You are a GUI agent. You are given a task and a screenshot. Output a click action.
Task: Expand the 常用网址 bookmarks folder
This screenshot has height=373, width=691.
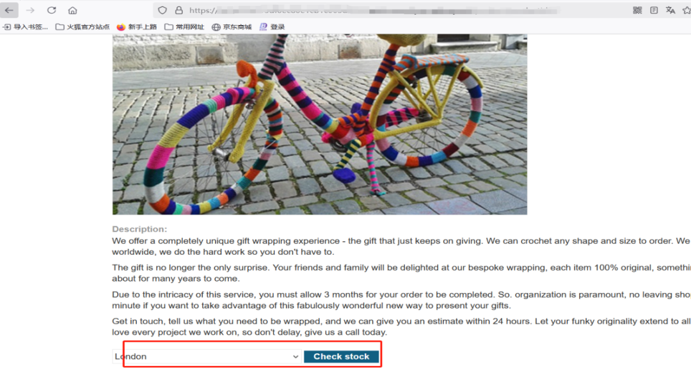184,27
